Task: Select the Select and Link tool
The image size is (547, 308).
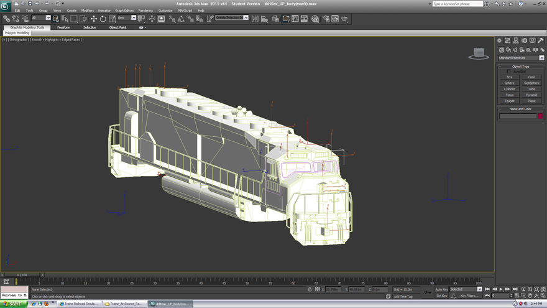Action: [7, 19]
